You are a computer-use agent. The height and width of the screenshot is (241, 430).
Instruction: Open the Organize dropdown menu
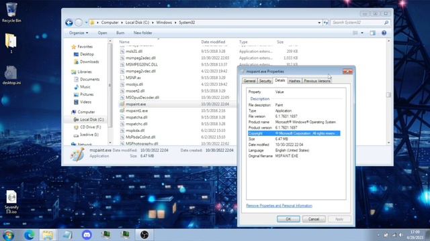pyautogui.click(x=79, y=33)
